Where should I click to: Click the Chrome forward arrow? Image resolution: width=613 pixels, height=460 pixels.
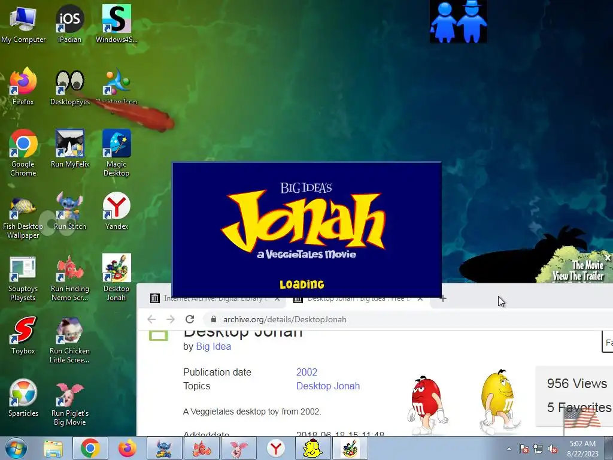click(x=171, y=319)
